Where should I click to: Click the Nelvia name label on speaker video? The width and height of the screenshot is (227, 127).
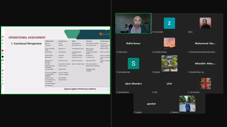pos(118,32)
